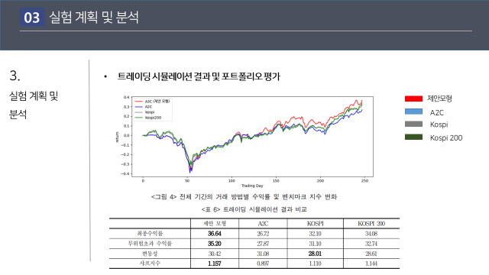Select the sidebar heading number 3.
Viewport: 489px width, 275px height.
pyautogui.click(x=15, y=76)
